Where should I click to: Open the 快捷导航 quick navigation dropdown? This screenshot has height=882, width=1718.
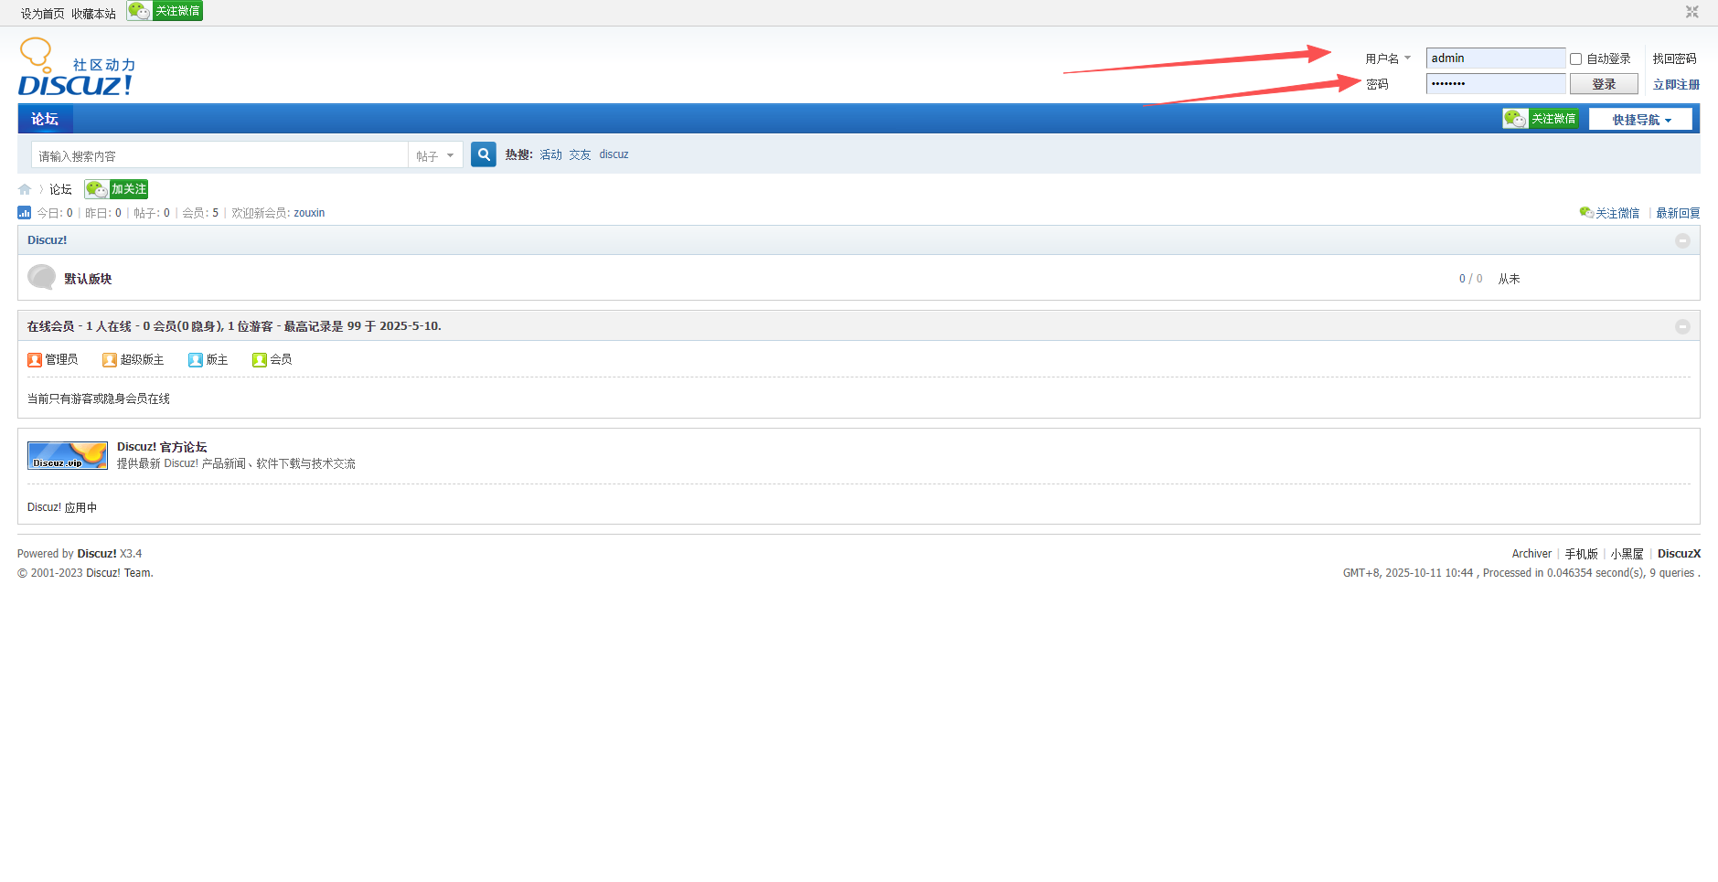coord(1640,120)
